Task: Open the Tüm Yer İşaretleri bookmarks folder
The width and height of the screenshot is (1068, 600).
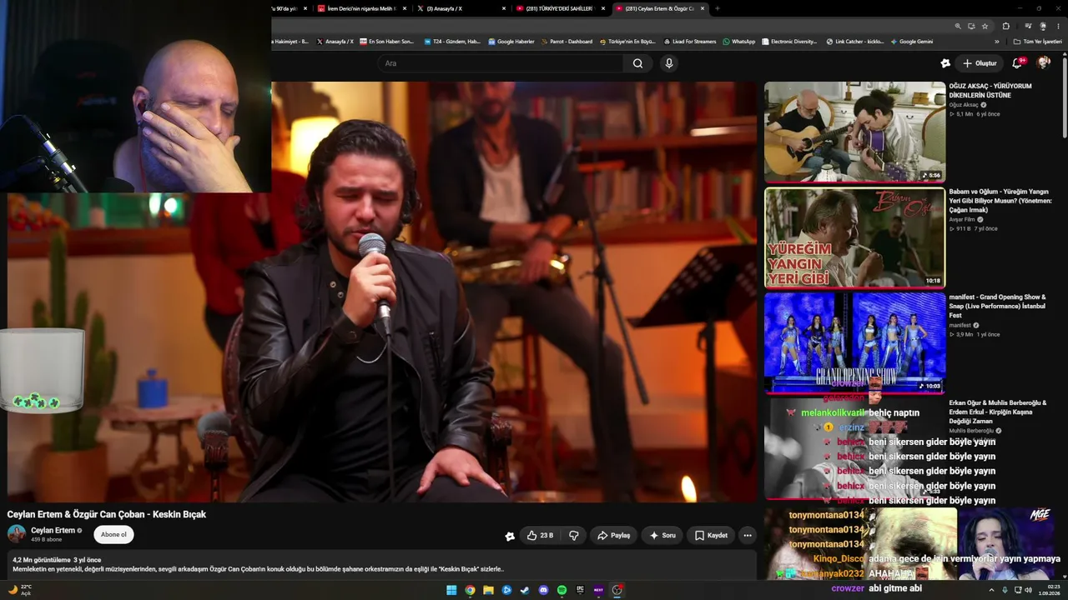Action: 1039,42
